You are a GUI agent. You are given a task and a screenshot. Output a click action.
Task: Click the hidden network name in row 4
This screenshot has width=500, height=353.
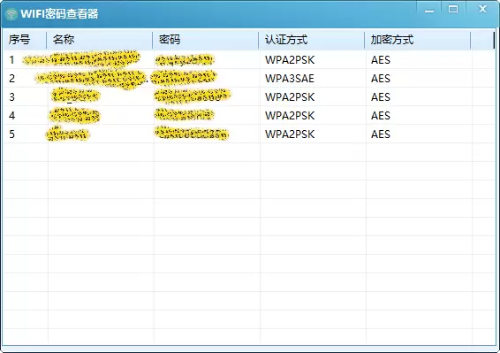74,116
